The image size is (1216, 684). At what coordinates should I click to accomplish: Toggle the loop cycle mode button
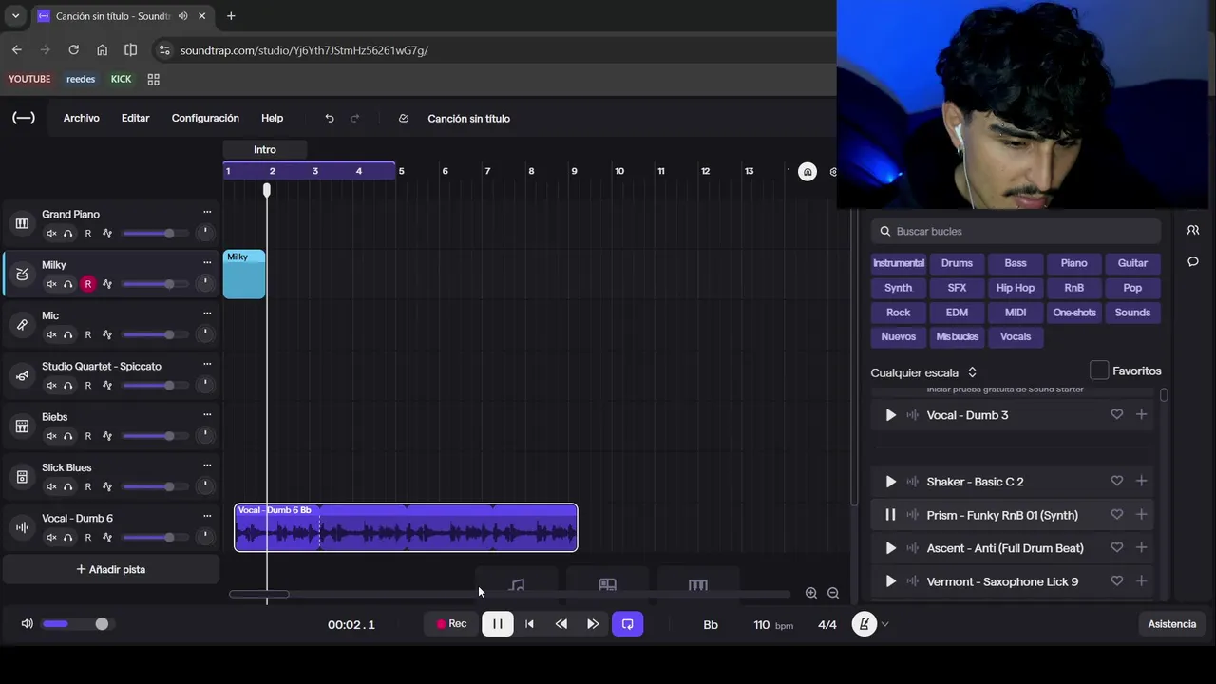click(x=627, y=624)
